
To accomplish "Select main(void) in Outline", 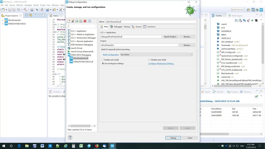I will click(x=228, y=77).
